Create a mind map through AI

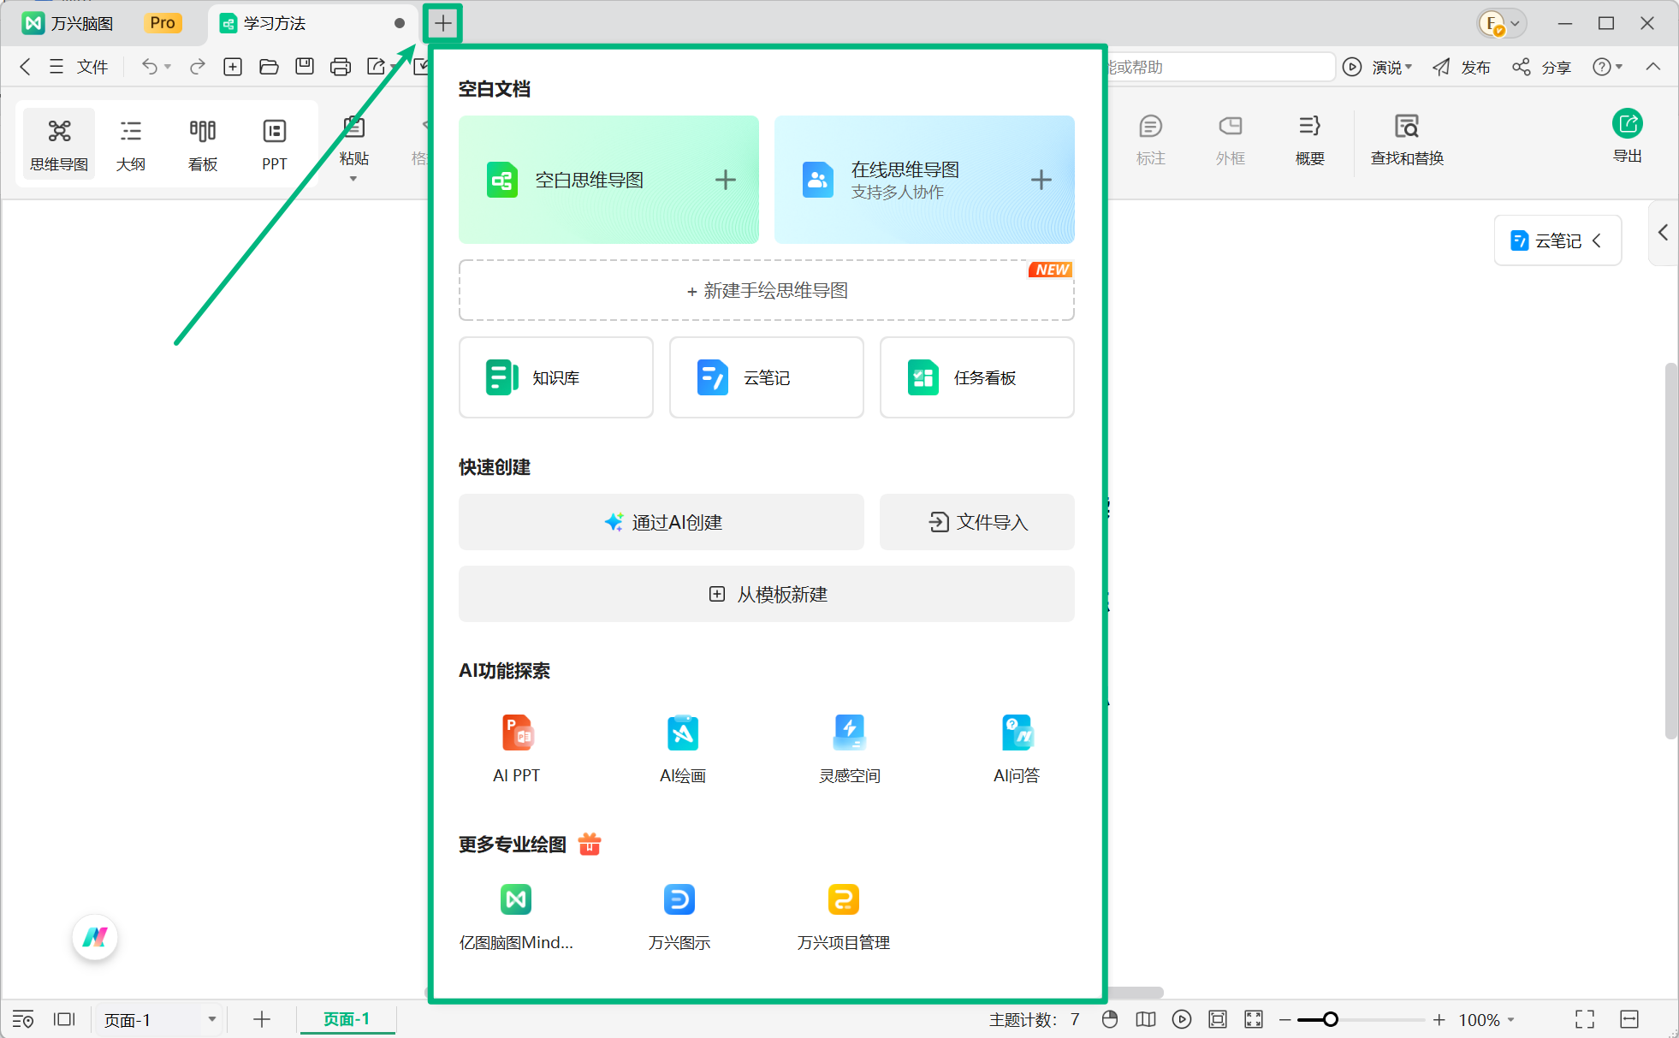pos(662,522)
